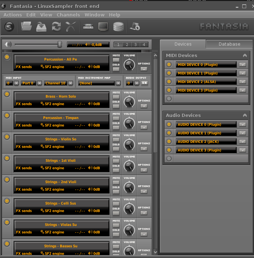Click volume knob of Strings - 2nd Violi channel

click(129, 187)
